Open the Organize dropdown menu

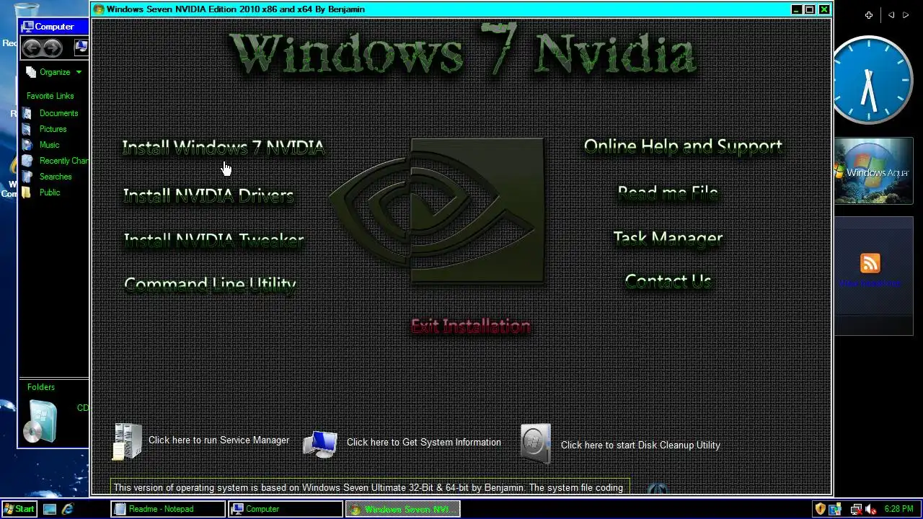[61, 72]
